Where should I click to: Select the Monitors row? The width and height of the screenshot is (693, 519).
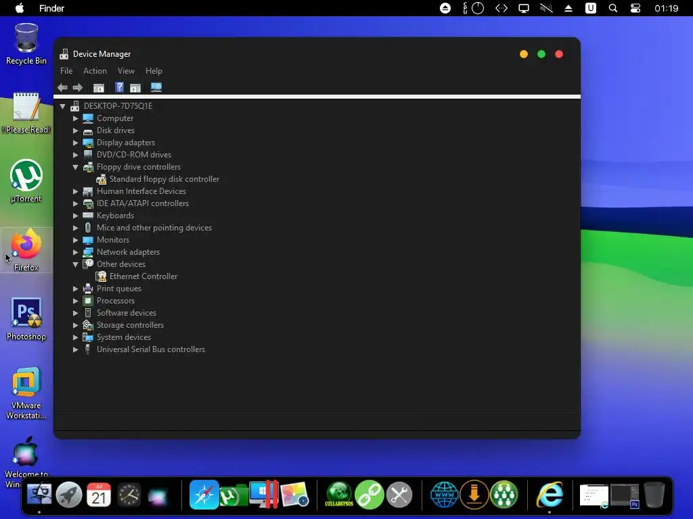click(113, 240)
